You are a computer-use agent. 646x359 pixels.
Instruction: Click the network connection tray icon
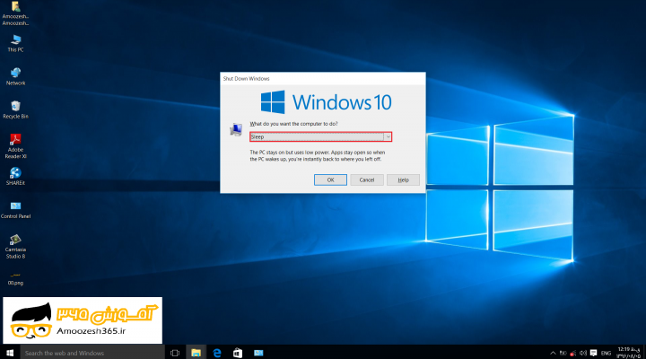pos(573,354)
